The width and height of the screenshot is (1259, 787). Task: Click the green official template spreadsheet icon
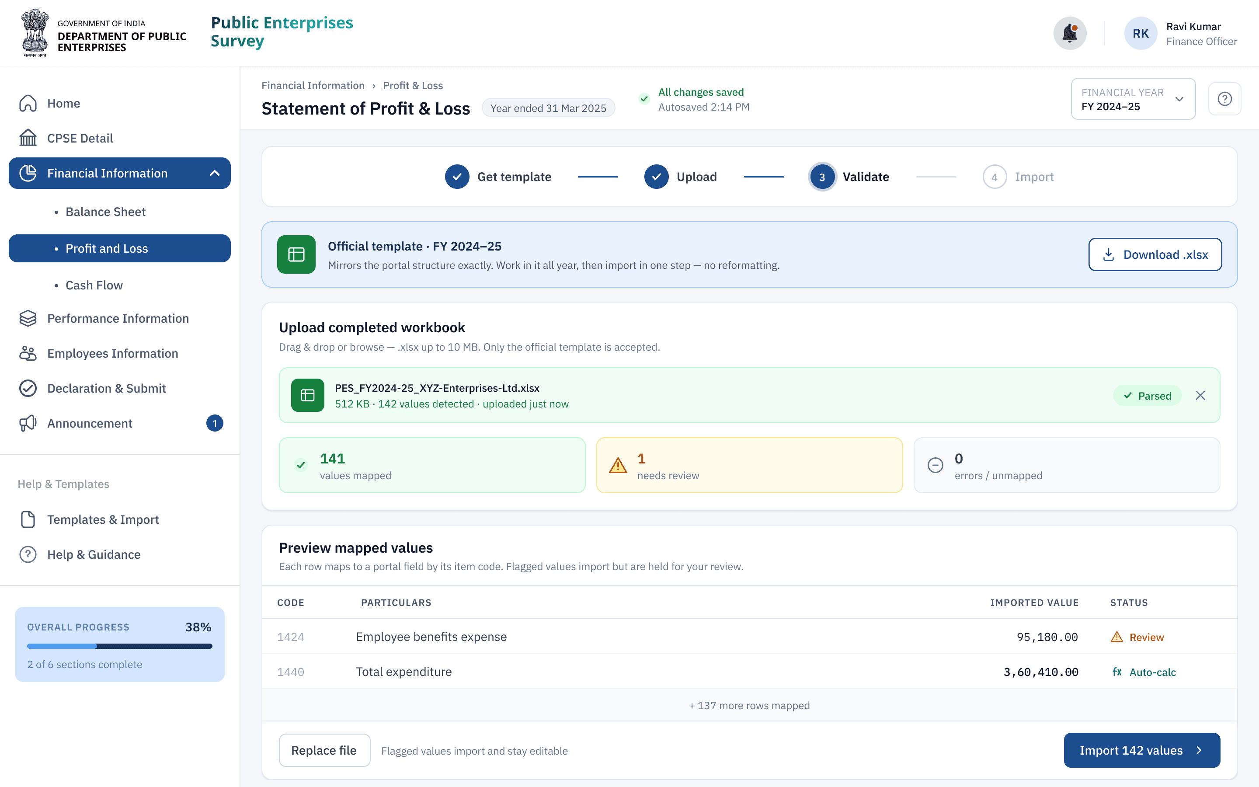296,254
